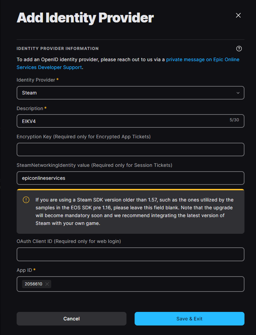Remove the 2056610 App ID tag
Viewport: 256px width, 335px height.
click(x=47, y=284)
